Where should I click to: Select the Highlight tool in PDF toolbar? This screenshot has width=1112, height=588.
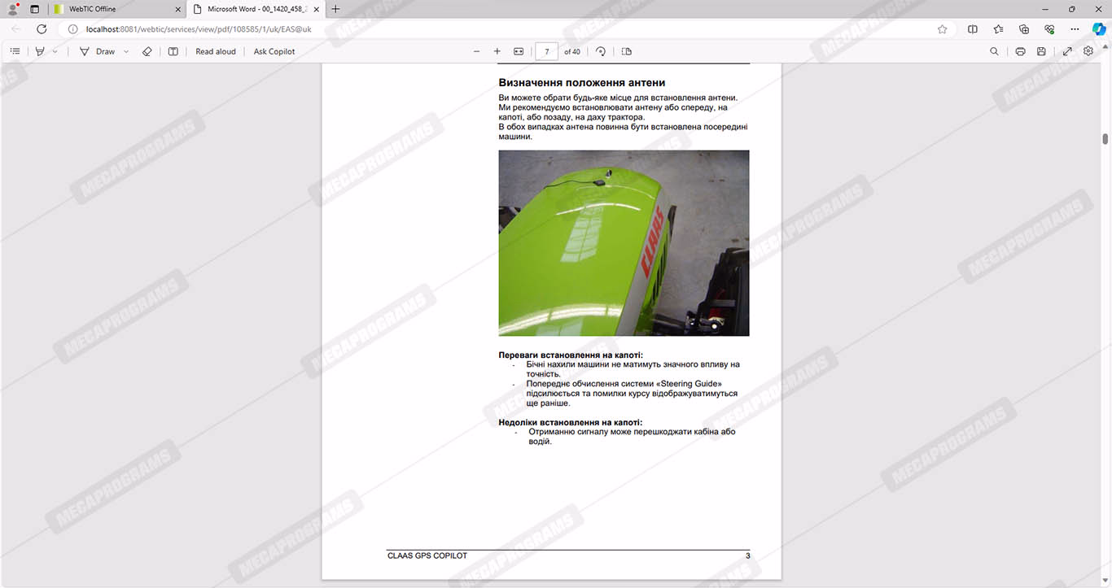pos(40,51)
